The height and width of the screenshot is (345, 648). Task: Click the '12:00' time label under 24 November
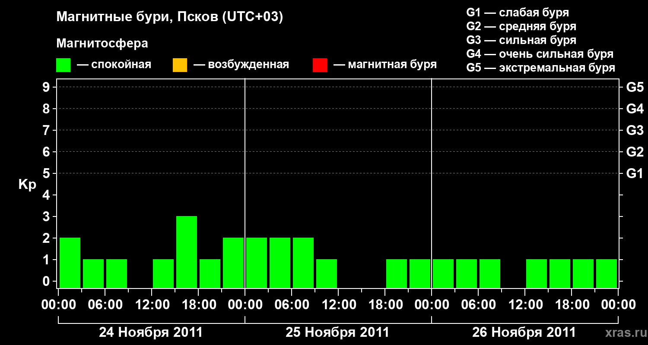pos(152,305)
